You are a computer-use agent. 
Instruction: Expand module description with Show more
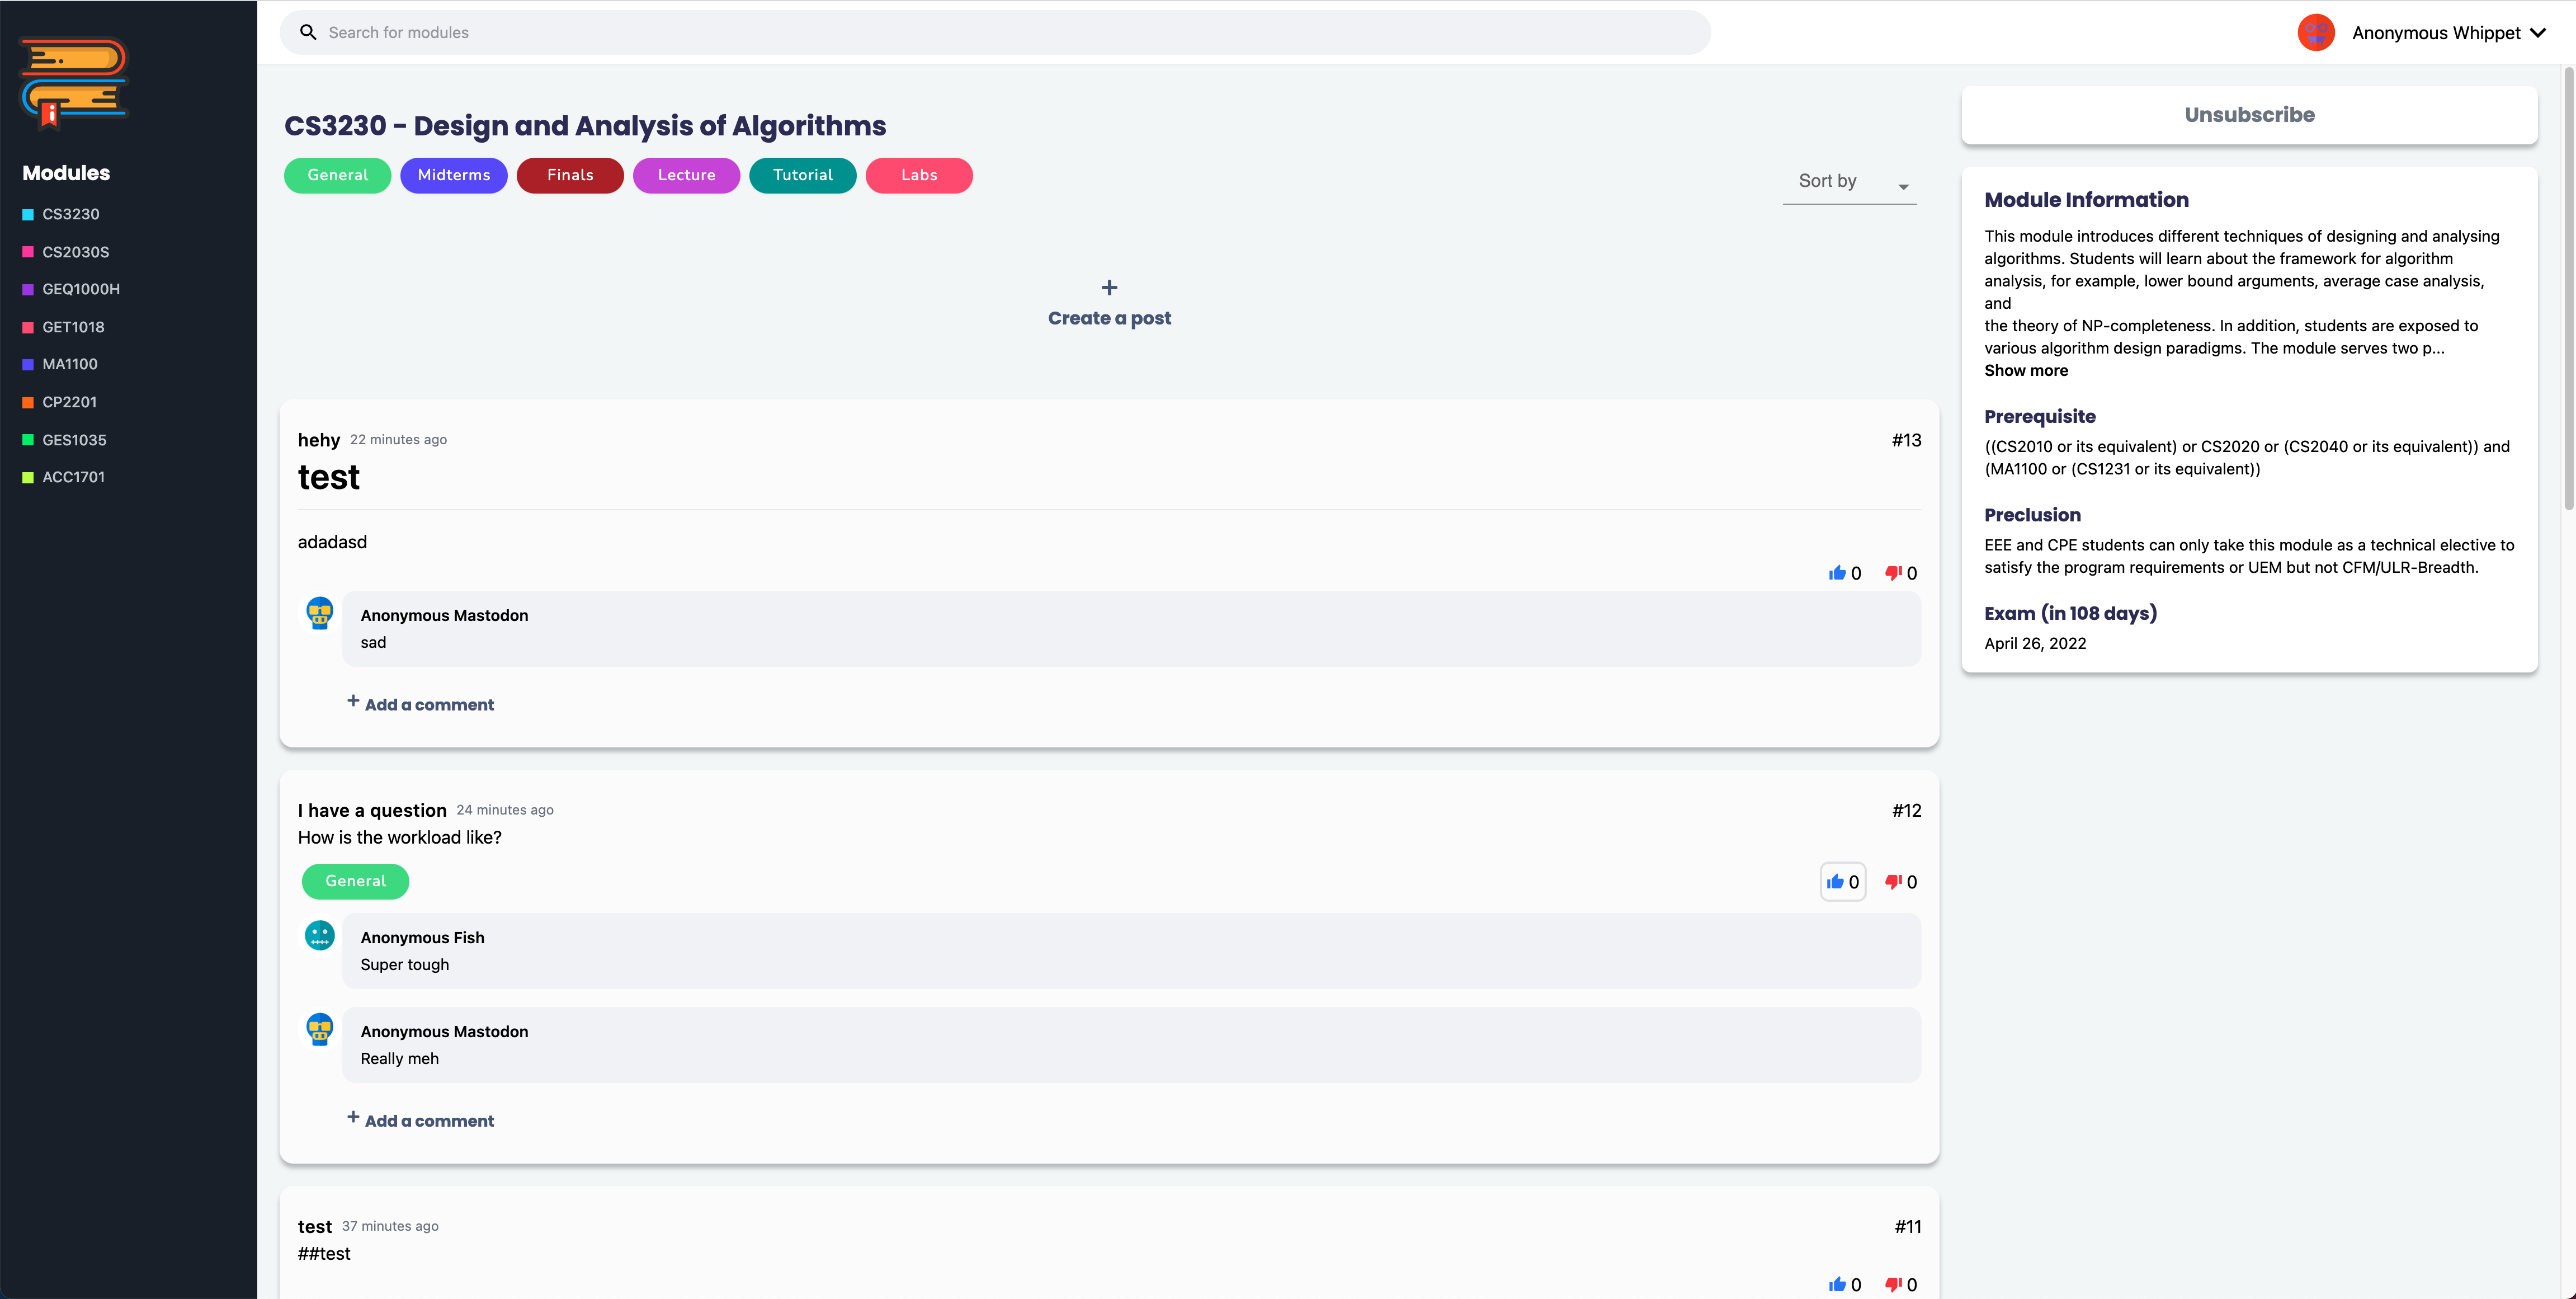(2026, 370)
